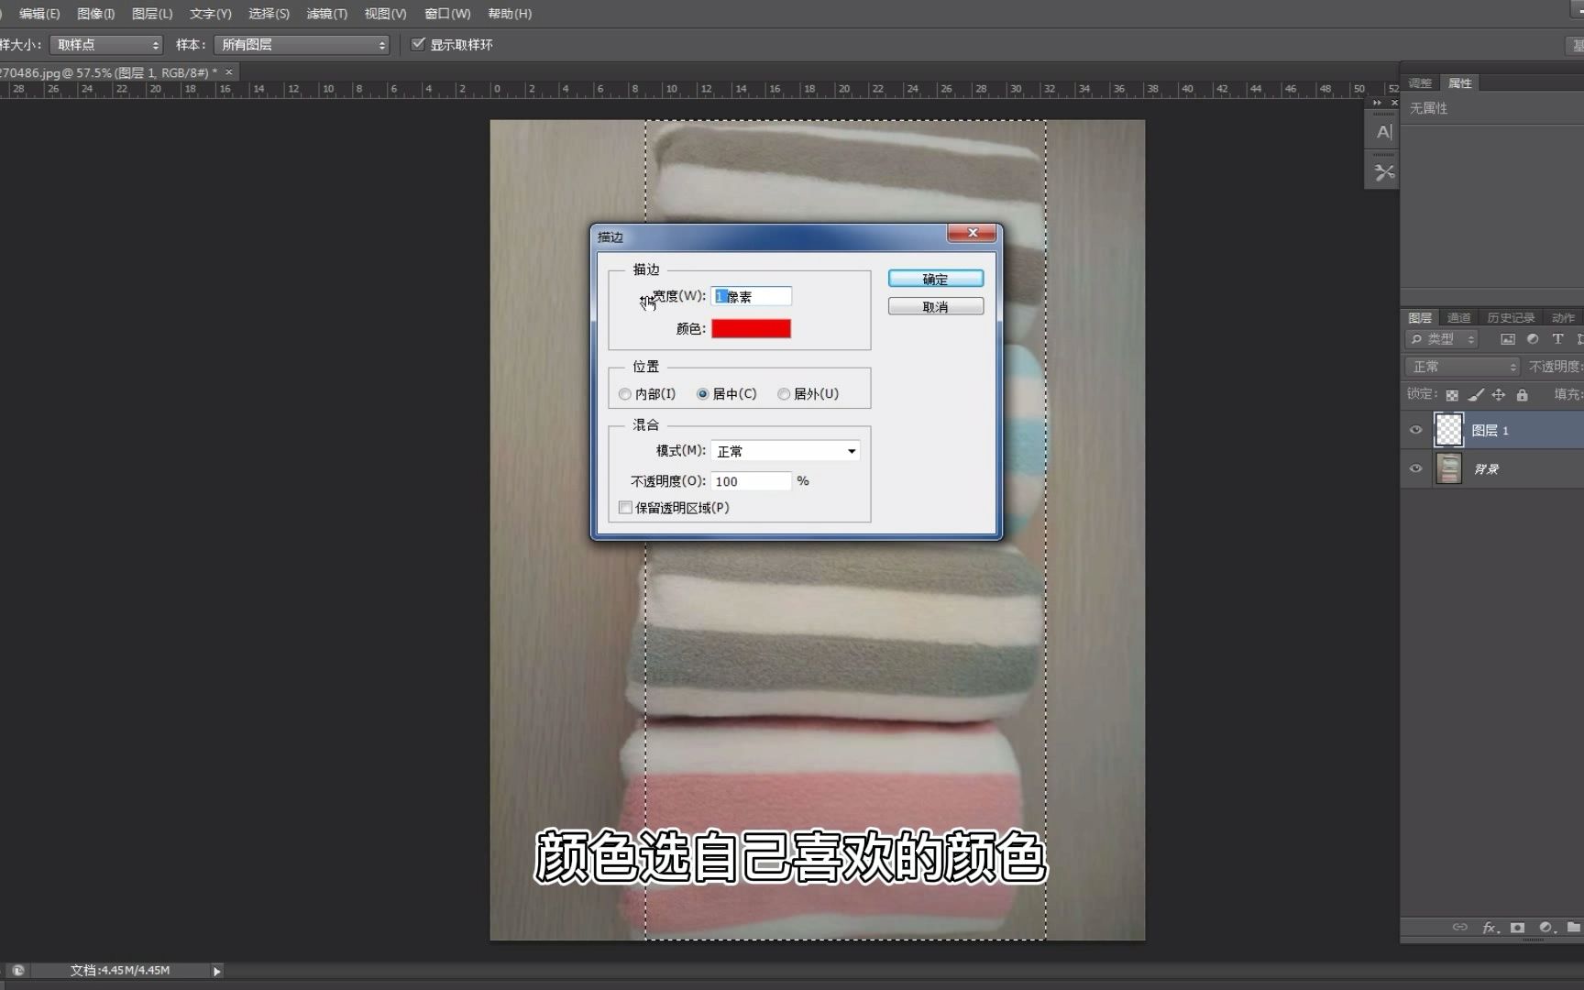
Task: Click the 确定 button in the stroke dialog
Action: (935, 278)
